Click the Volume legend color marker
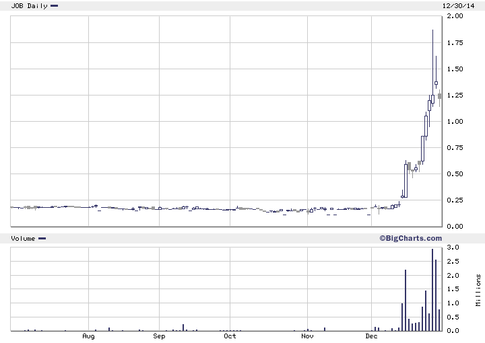This screenshot has width=485, height=343. click(x=42, y=238)
